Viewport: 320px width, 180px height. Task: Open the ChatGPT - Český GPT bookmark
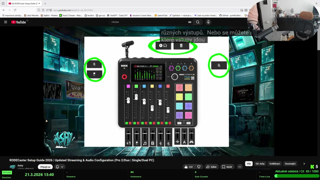pos(117,15)
